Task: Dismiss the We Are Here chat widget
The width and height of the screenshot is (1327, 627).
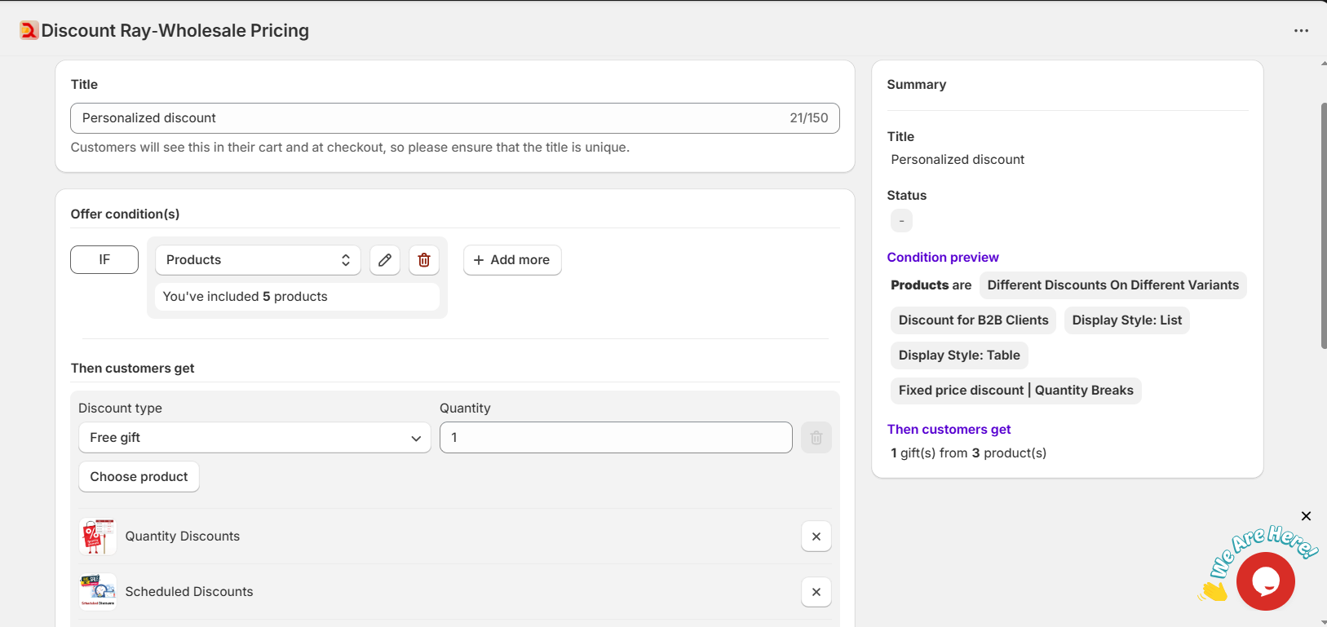Action: pyautogui.click(x=1306, y=516)
